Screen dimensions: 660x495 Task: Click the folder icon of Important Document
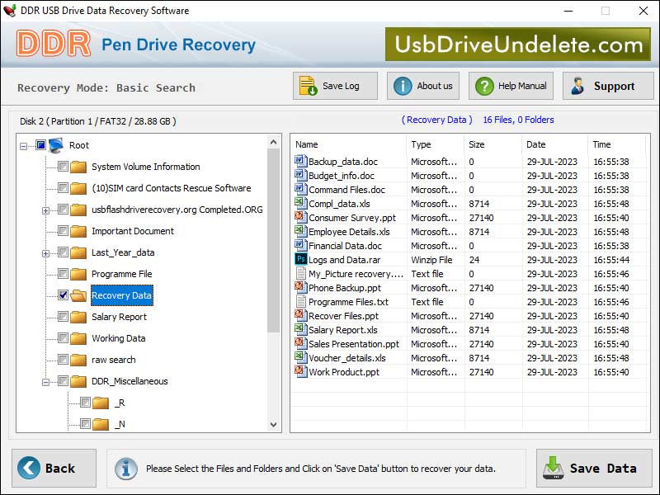tap(78, 231)
